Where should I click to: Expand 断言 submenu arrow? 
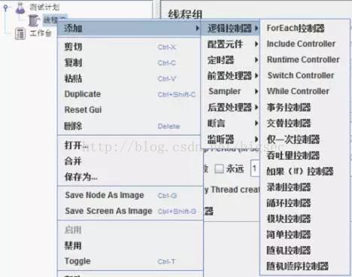coord(256,123)
